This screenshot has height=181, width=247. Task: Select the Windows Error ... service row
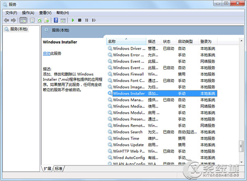[x=162, y=55]
